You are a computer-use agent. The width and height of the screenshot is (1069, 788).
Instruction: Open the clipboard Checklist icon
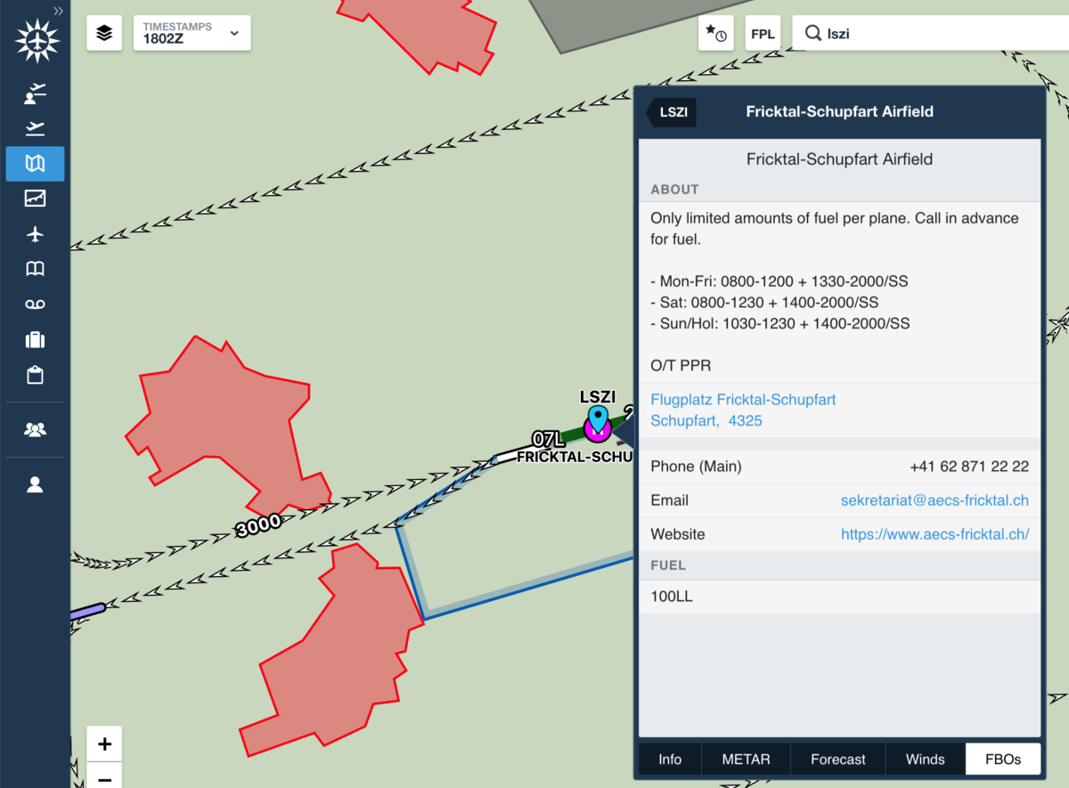coord(35,375)
